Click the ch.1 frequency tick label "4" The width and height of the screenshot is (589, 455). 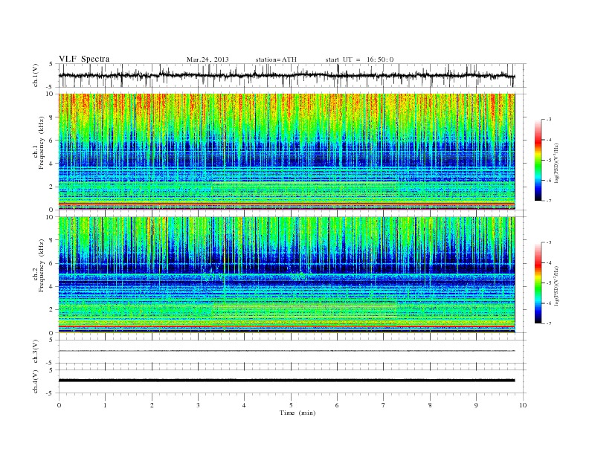(52, 164)
